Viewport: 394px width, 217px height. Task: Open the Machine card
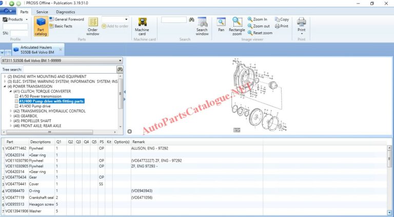coord(142,26)
